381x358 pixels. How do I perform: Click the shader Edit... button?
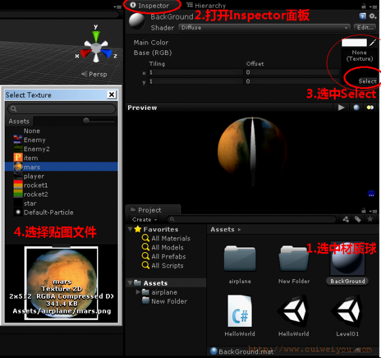365,28
